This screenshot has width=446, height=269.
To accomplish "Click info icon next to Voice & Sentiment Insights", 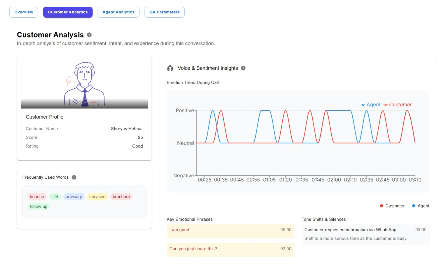I will 243,68.
